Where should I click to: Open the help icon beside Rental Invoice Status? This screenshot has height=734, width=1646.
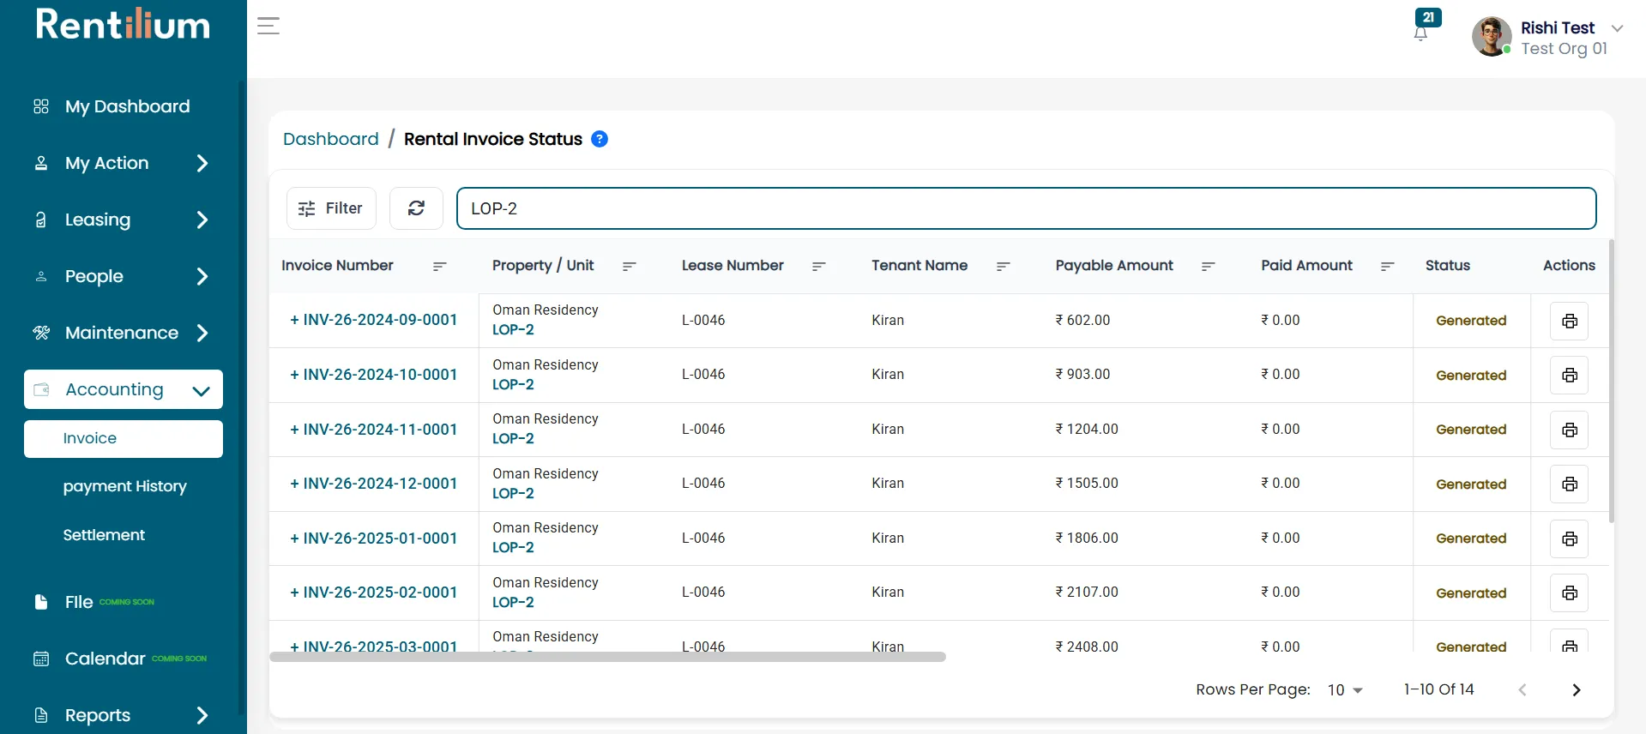click(600, 139)
